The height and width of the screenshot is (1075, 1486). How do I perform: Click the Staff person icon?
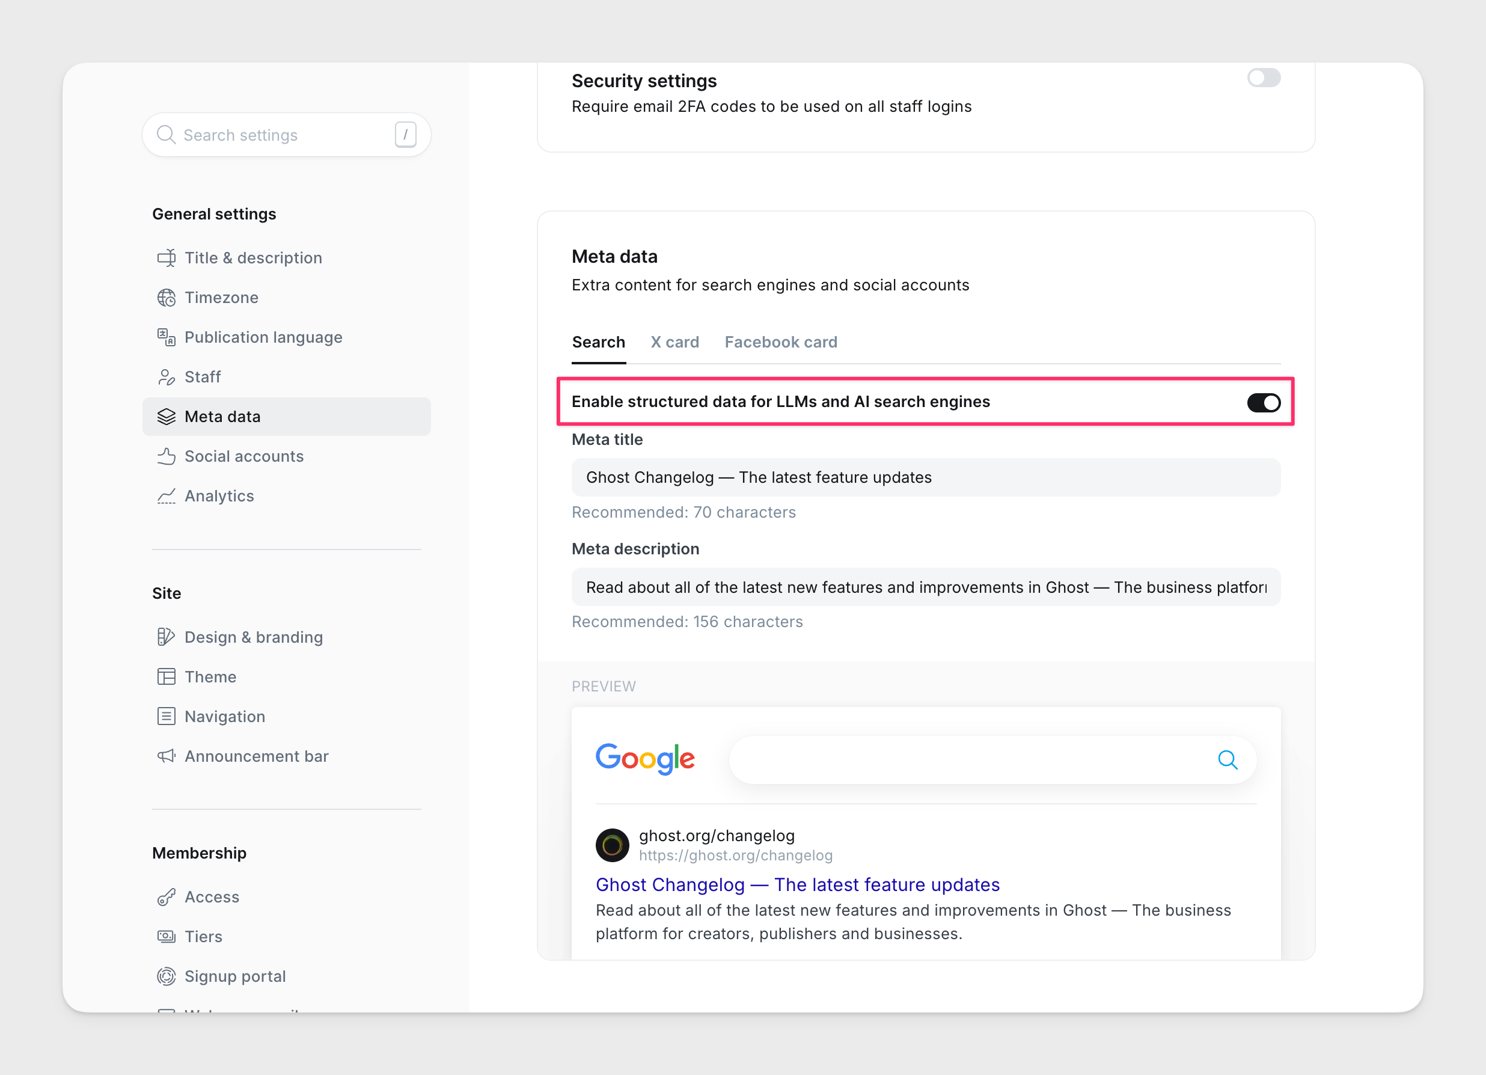coord(167,377)
